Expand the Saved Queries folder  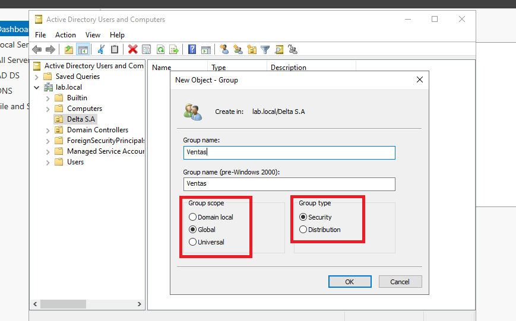[37, 77]
